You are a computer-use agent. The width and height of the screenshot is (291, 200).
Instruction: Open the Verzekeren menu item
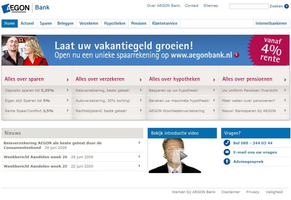coord(89,23)
